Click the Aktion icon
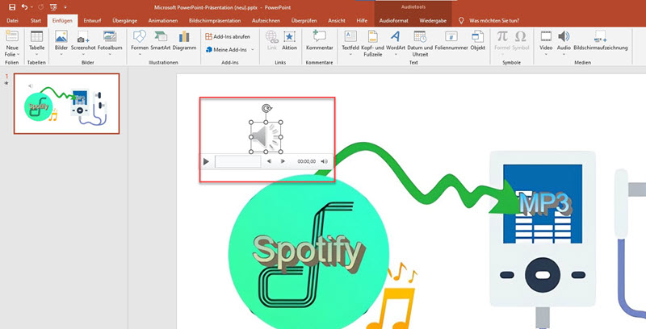 [289, 36]
